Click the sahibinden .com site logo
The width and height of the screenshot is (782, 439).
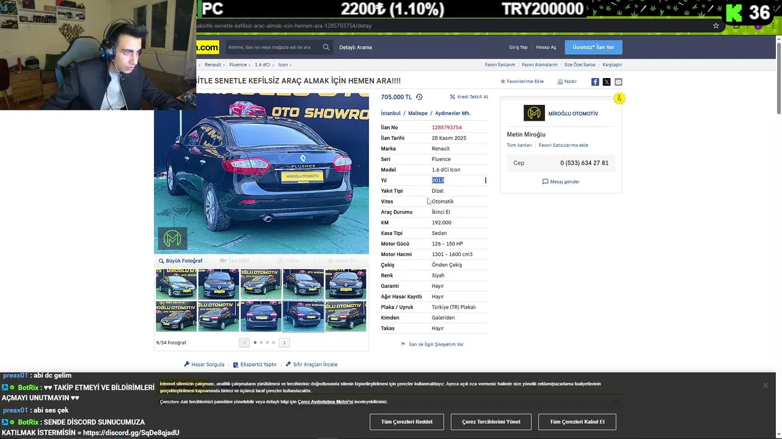(x=207, y=47)
